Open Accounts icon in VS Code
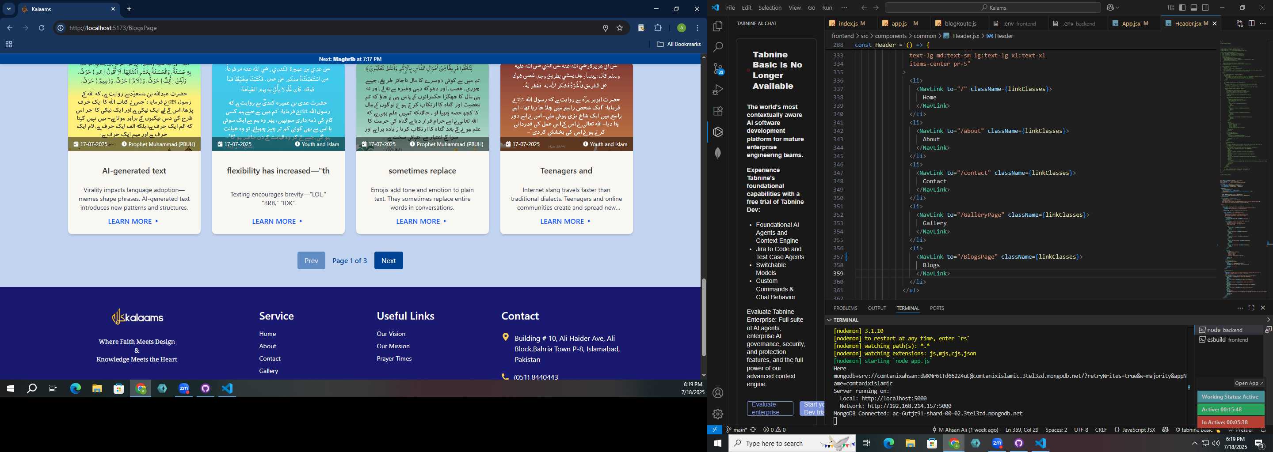The height and width of the screenshot is (452, 1273). pyautogui.click(x=717, y=393)
